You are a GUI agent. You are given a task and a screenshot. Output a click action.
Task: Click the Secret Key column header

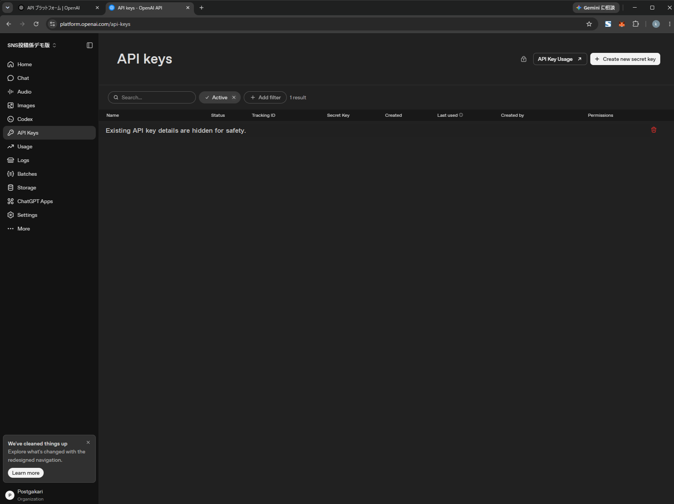(x=338, y=115)
